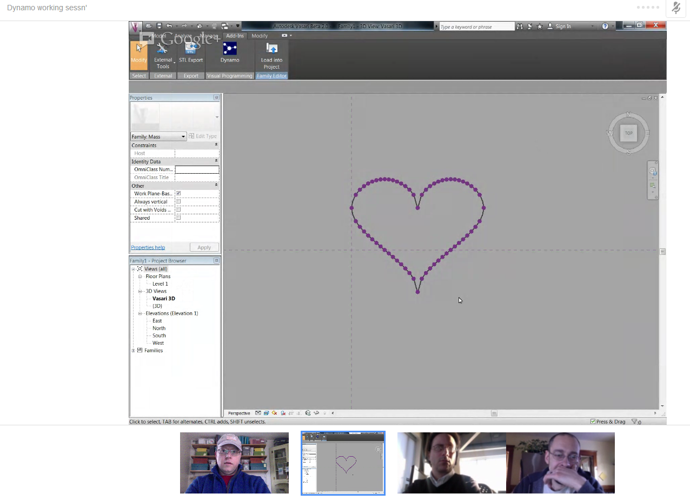
Task: Switch to the Modify ribbon tab
Action: pos(260,36)
